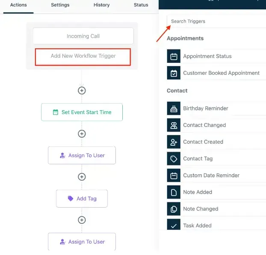Add step above the Add Tag action
Screen dimensions: 266x255
click(82, 177)
